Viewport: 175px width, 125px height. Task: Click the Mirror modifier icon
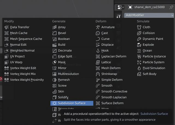(54, 68)
